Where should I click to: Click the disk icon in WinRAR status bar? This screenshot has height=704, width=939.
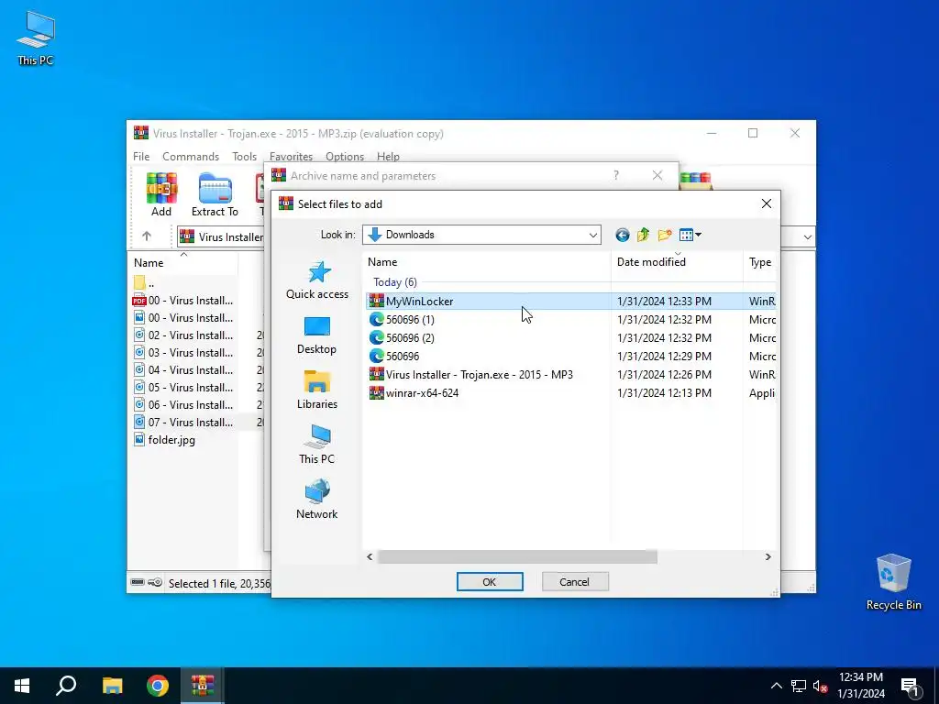coord(138,582)
